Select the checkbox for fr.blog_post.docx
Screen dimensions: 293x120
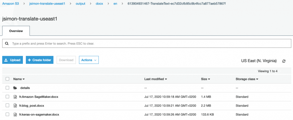pyautogui.click(x=7, y=105)
